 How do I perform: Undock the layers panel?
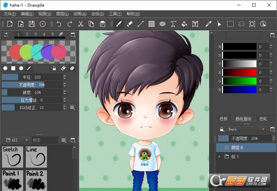click(x=272, y=129)
